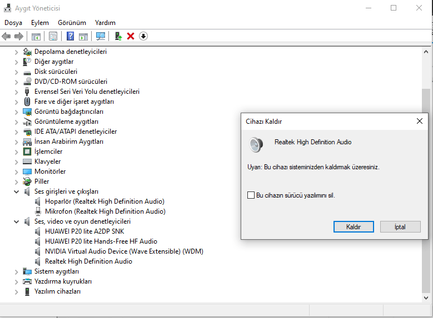Click the İşlemciler processor icon
This screenshot has width=433, height=318.
(27, 152)
